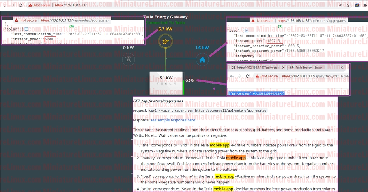The width and height of the screenshot is (368, 192).
Task: Click the 1.6 kW home power value
Action: coord(202,48)
